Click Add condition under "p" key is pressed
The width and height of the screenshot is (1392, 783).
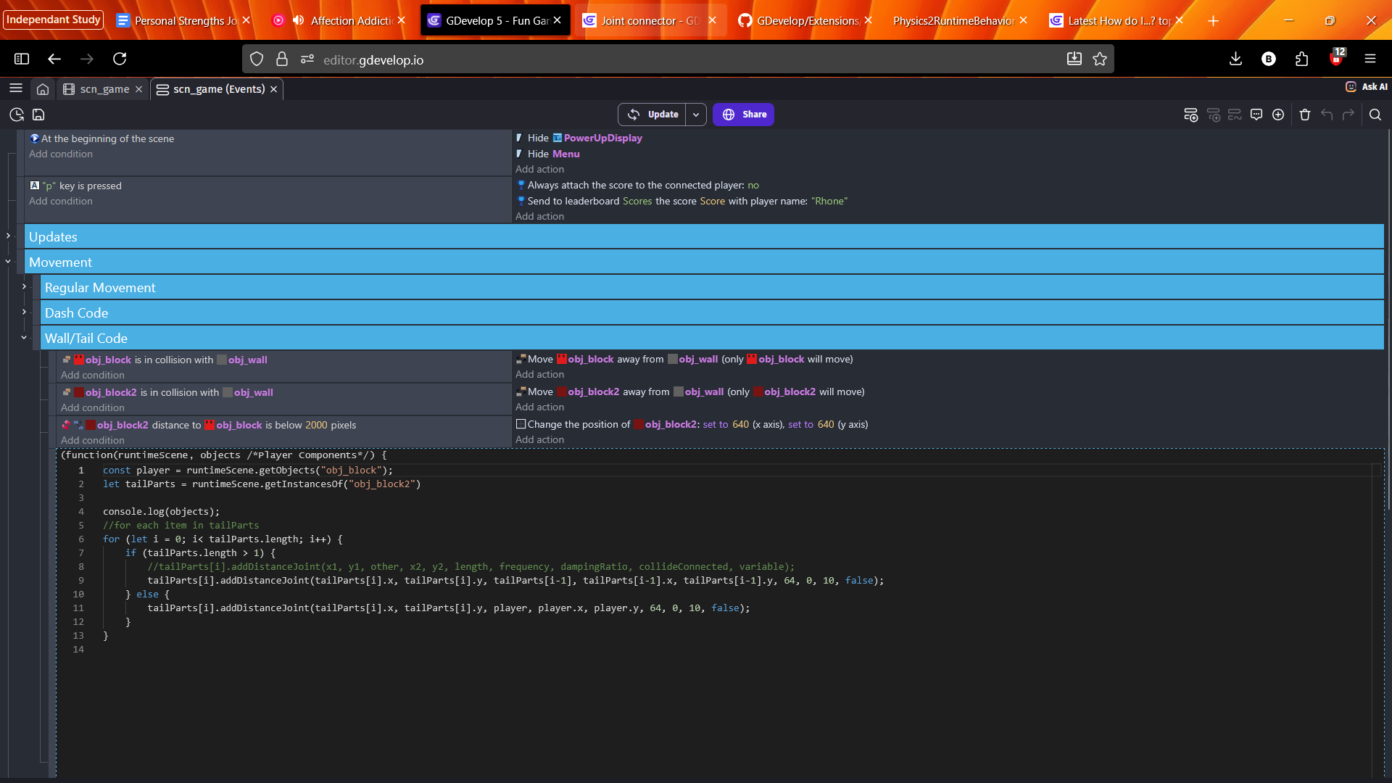(61, 201)
